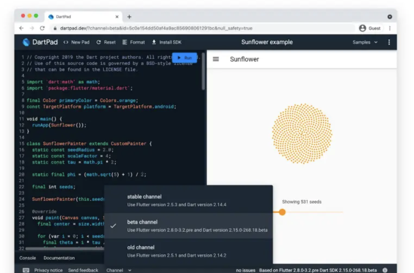414x273 pixels.
Task: Click the Format button label
Action: click(x=137, y=42)
